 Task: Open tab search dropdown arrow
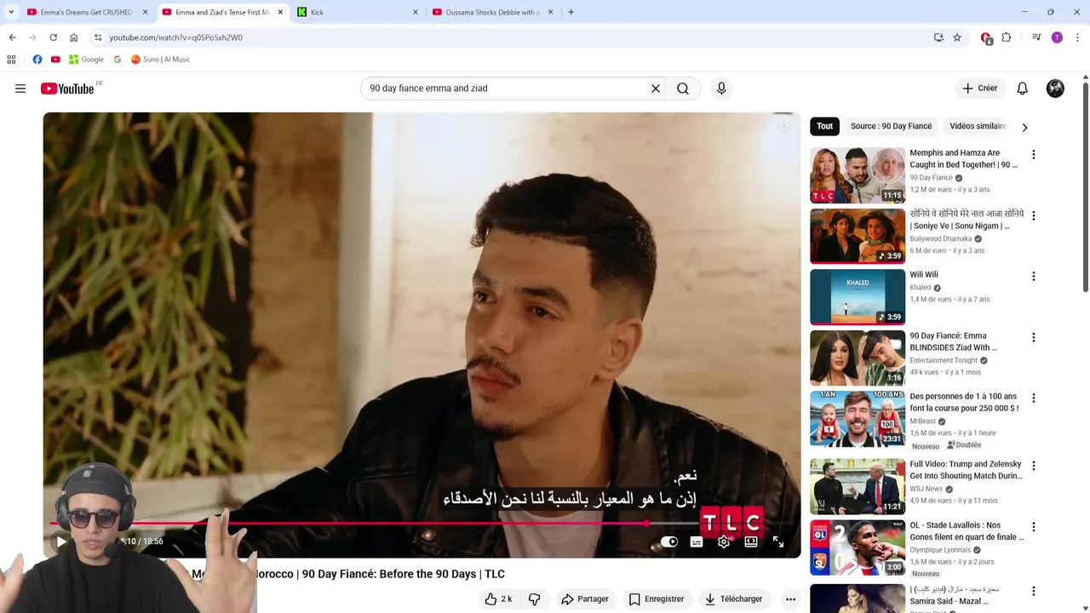(11, 12)
